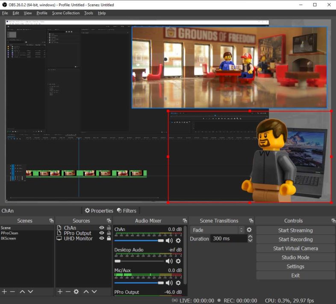Add a new scene with plus icon
This screenshot has height=304, width=336.
pos(4,291)
